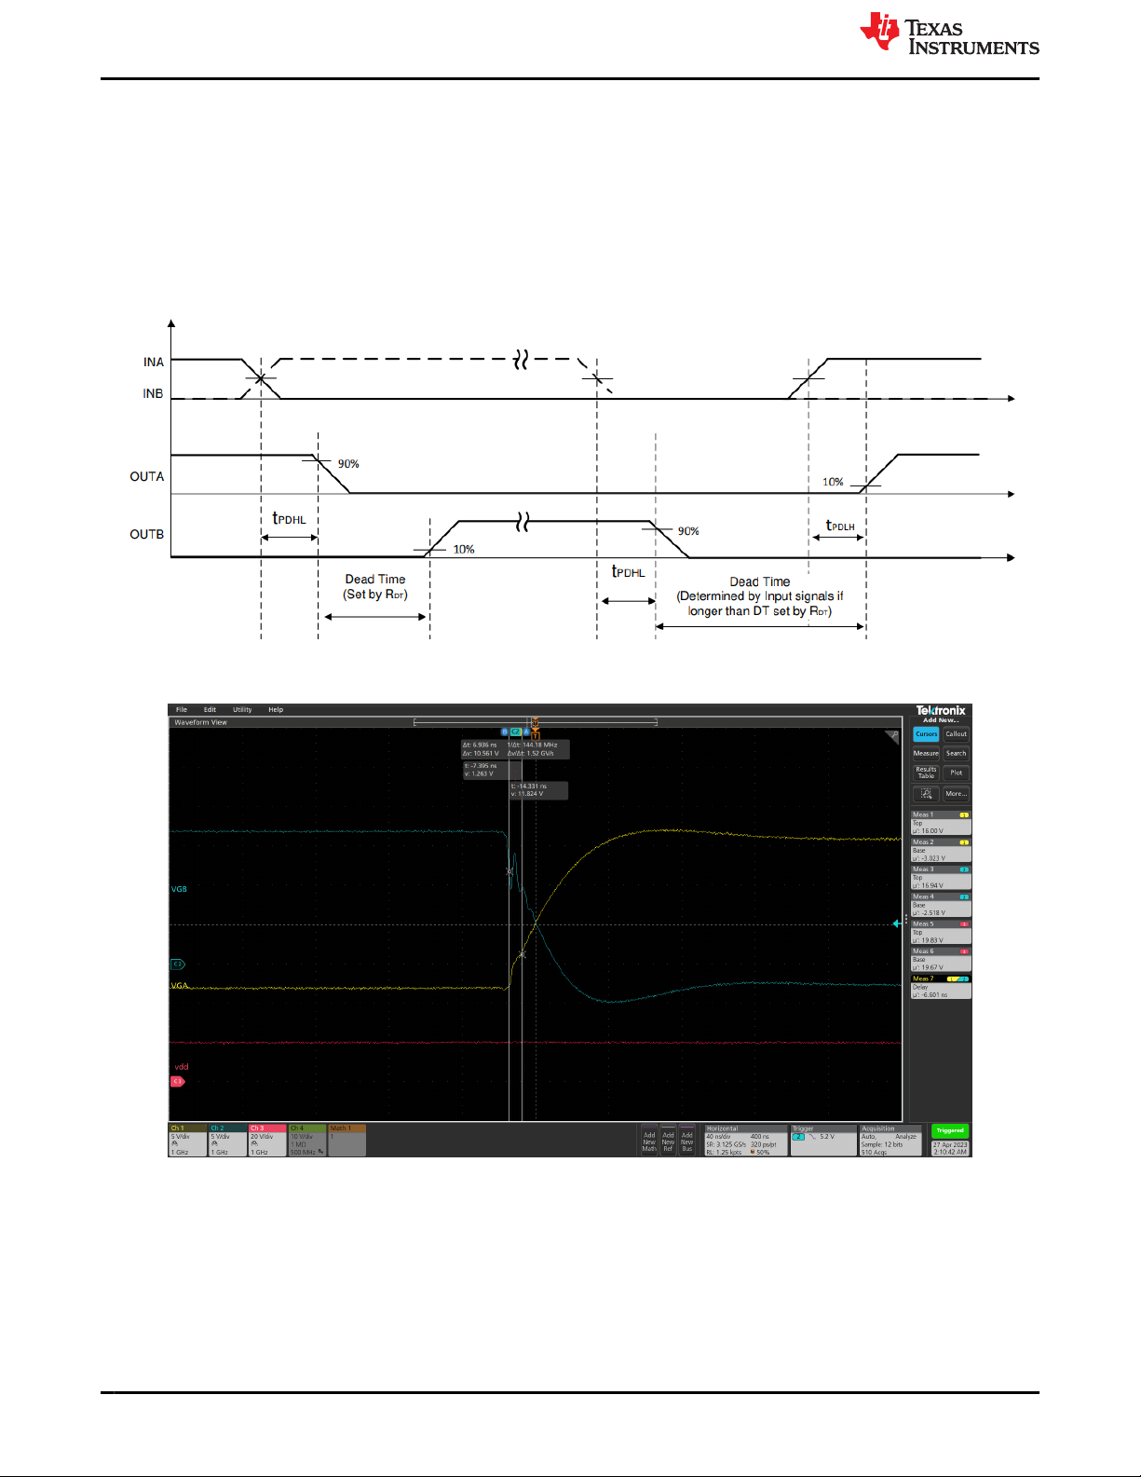The image size is (1141, 1477).
Task: Click the VGA waveform label
Action: pos(179,985)
